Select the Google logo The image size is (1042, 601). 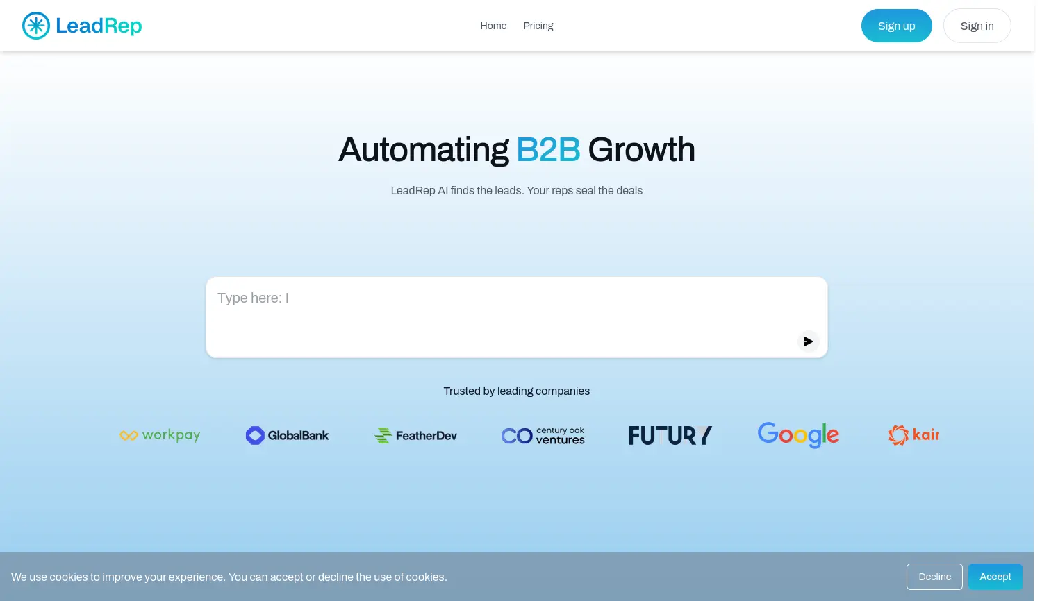pyautogui.click(x=798, y=435)
